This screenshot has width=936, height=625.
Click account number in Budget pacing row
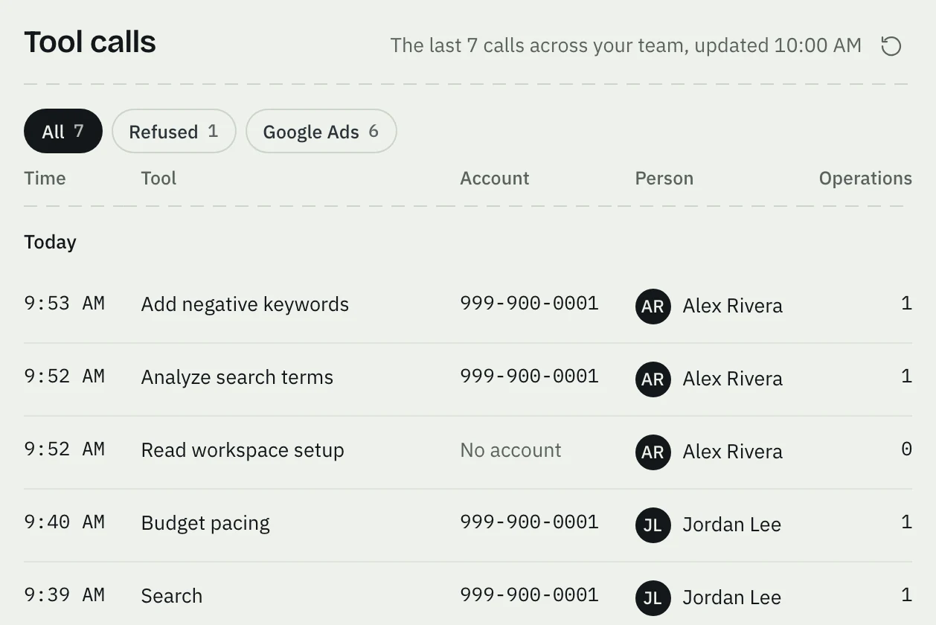pos(529,522)
